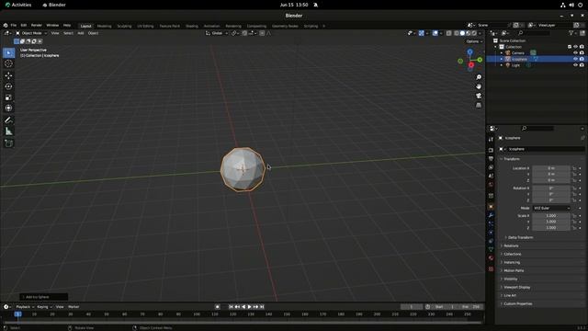Hide Icosphere in viewport via eye icon
The image size is (588, 331).
pyautogui.click(x=575, y=59)
